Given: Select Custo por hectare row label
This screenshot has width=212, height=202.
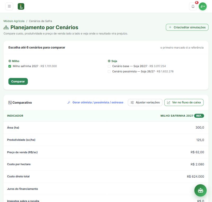Looking at the screenshot, I should [19, 164].
